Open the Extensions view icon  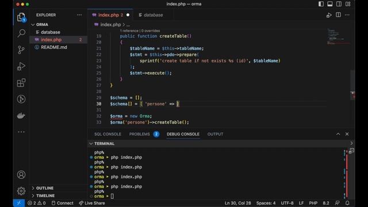21,83
